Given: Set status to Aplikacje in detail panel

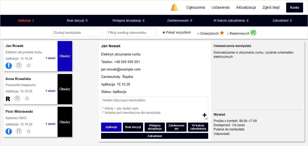Looking at the screenshot, I should (x=111, y=127).
